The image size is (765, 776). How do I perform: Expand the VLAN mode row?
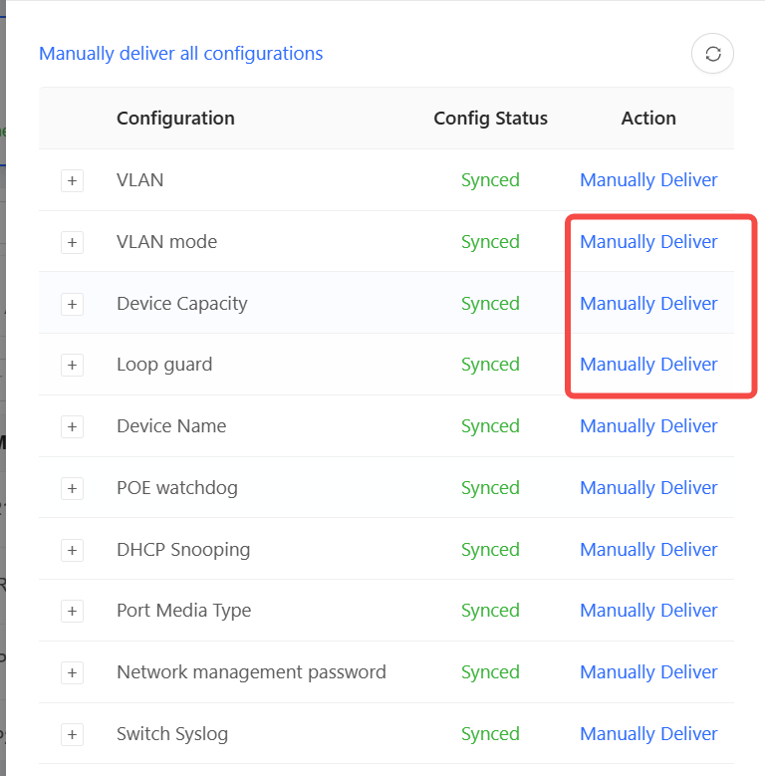pyautogui.click(x=73, y=242)
